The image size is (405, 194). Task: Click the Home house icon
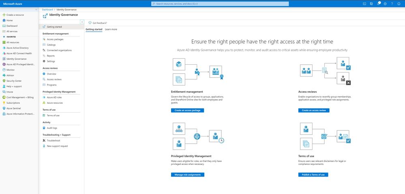4,20
